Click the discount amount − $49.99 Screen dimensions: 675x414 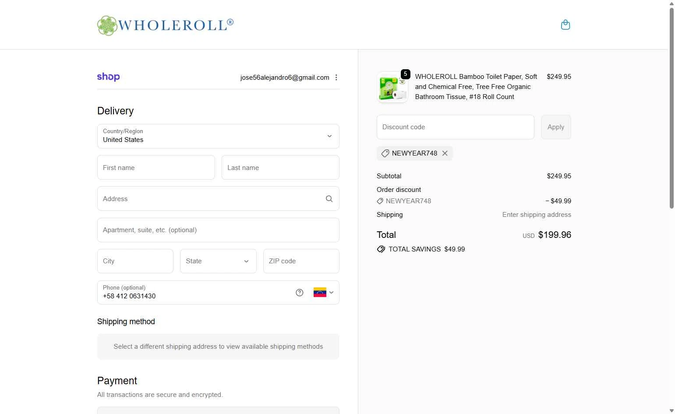point(558,201)
